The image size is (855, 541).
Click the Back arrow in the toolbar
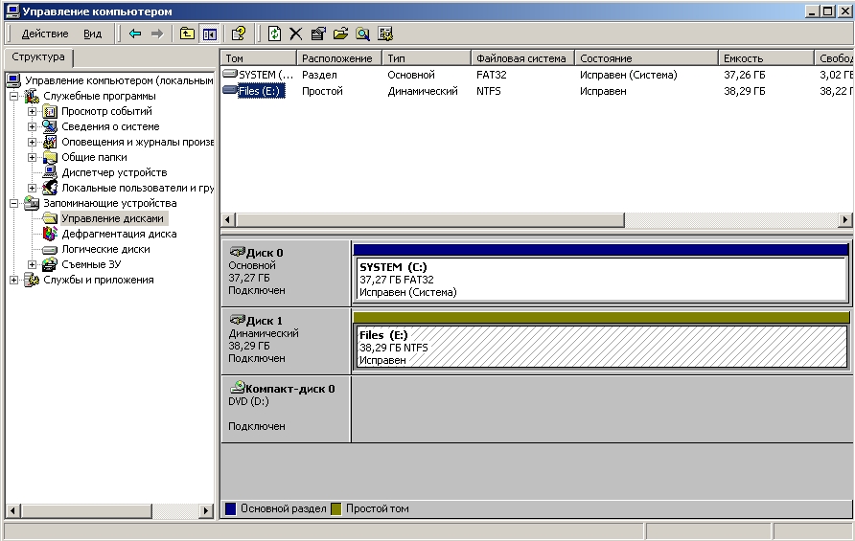135,34
